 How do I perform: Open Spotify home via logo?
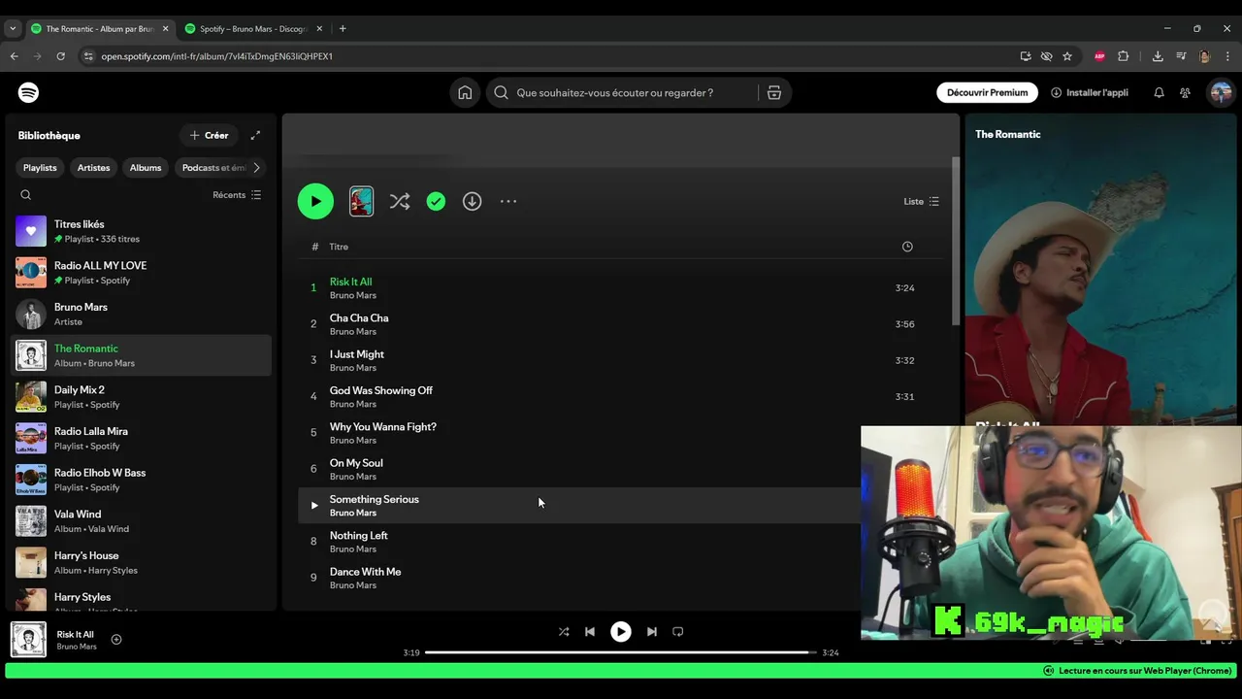pyautogui.click(x=28, y=93)
